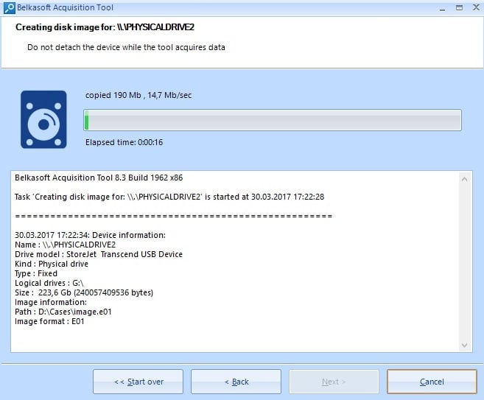Click the blue hard disk drive icon
This screenshot has height=400, width=484.
coord(44,119)
